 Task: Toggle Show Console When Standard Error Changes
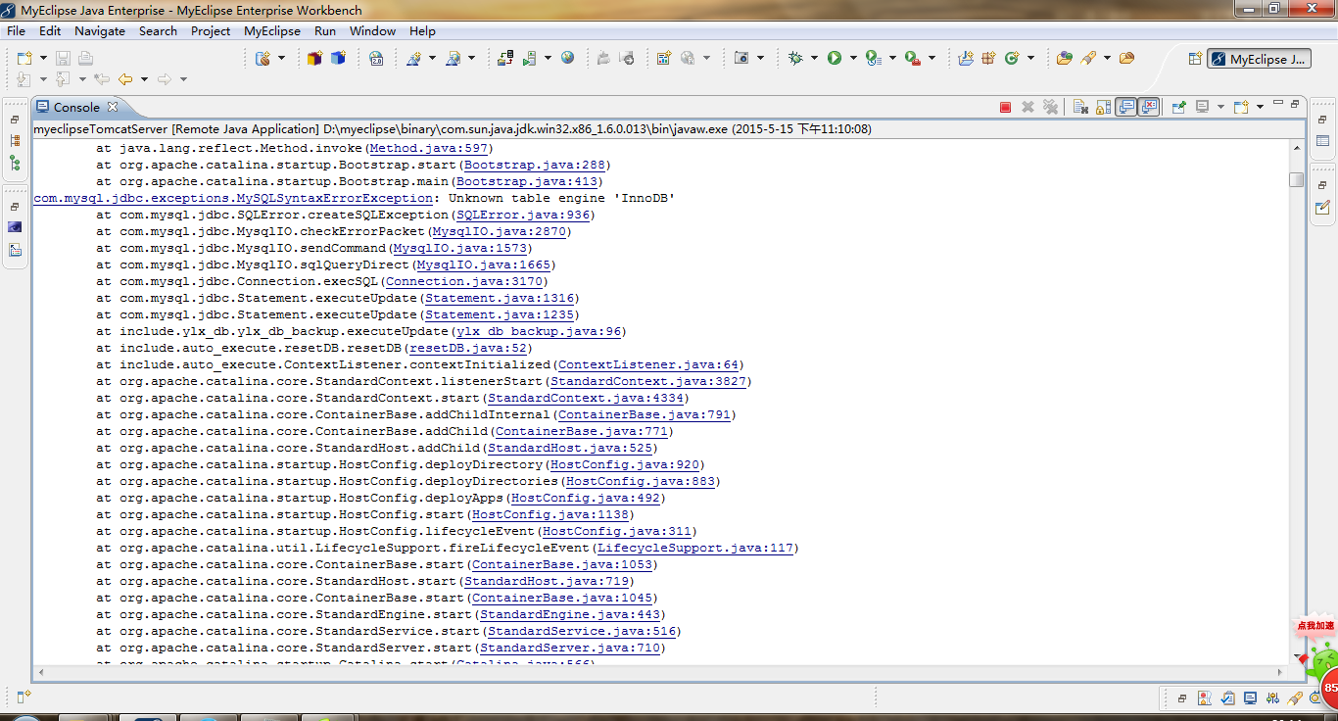(1149, 107)
